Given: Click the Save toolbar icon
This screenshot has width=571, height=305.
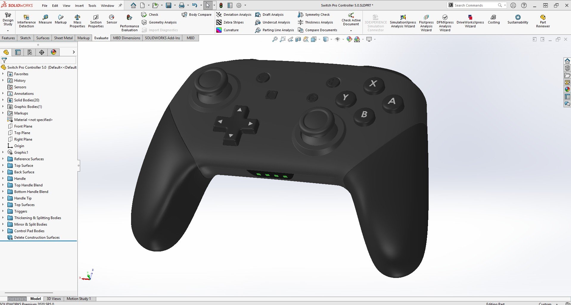Looking at the screenshot, I should click(x=169, y=5).
